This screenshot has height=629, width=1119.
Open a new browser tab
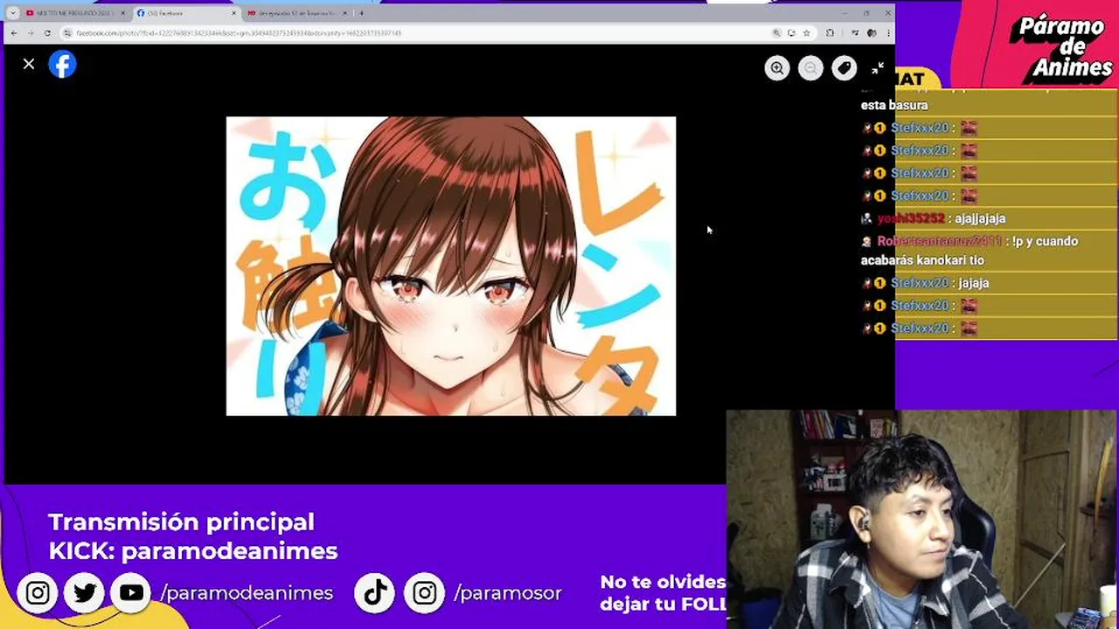click(362, 13)
